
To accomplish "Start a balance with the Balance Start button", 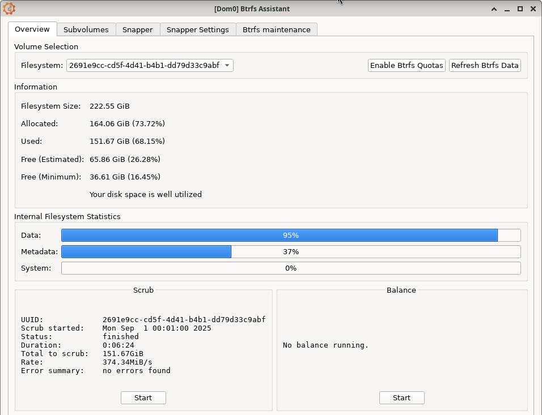I will [x=401, y=397].
